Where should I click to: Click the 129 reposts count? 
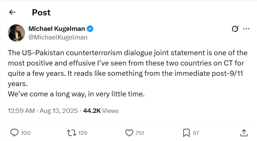83,133
